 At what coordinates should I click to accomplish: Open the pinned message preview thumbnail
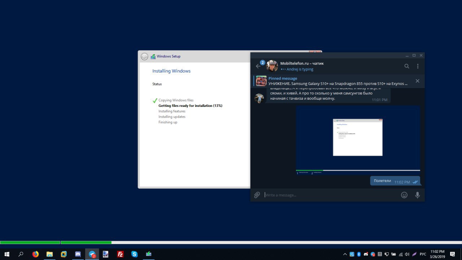(x=261, y=81)
